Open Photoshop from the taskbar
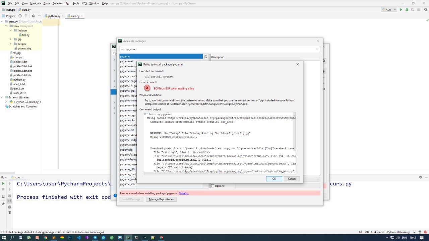Image resolution: width=429 pixels, height=241 pixels. pos(70,238)
